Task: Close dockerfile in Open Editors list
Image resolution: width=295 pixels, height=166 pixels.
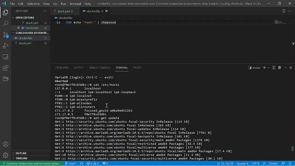Action: (x=18, y=28)
